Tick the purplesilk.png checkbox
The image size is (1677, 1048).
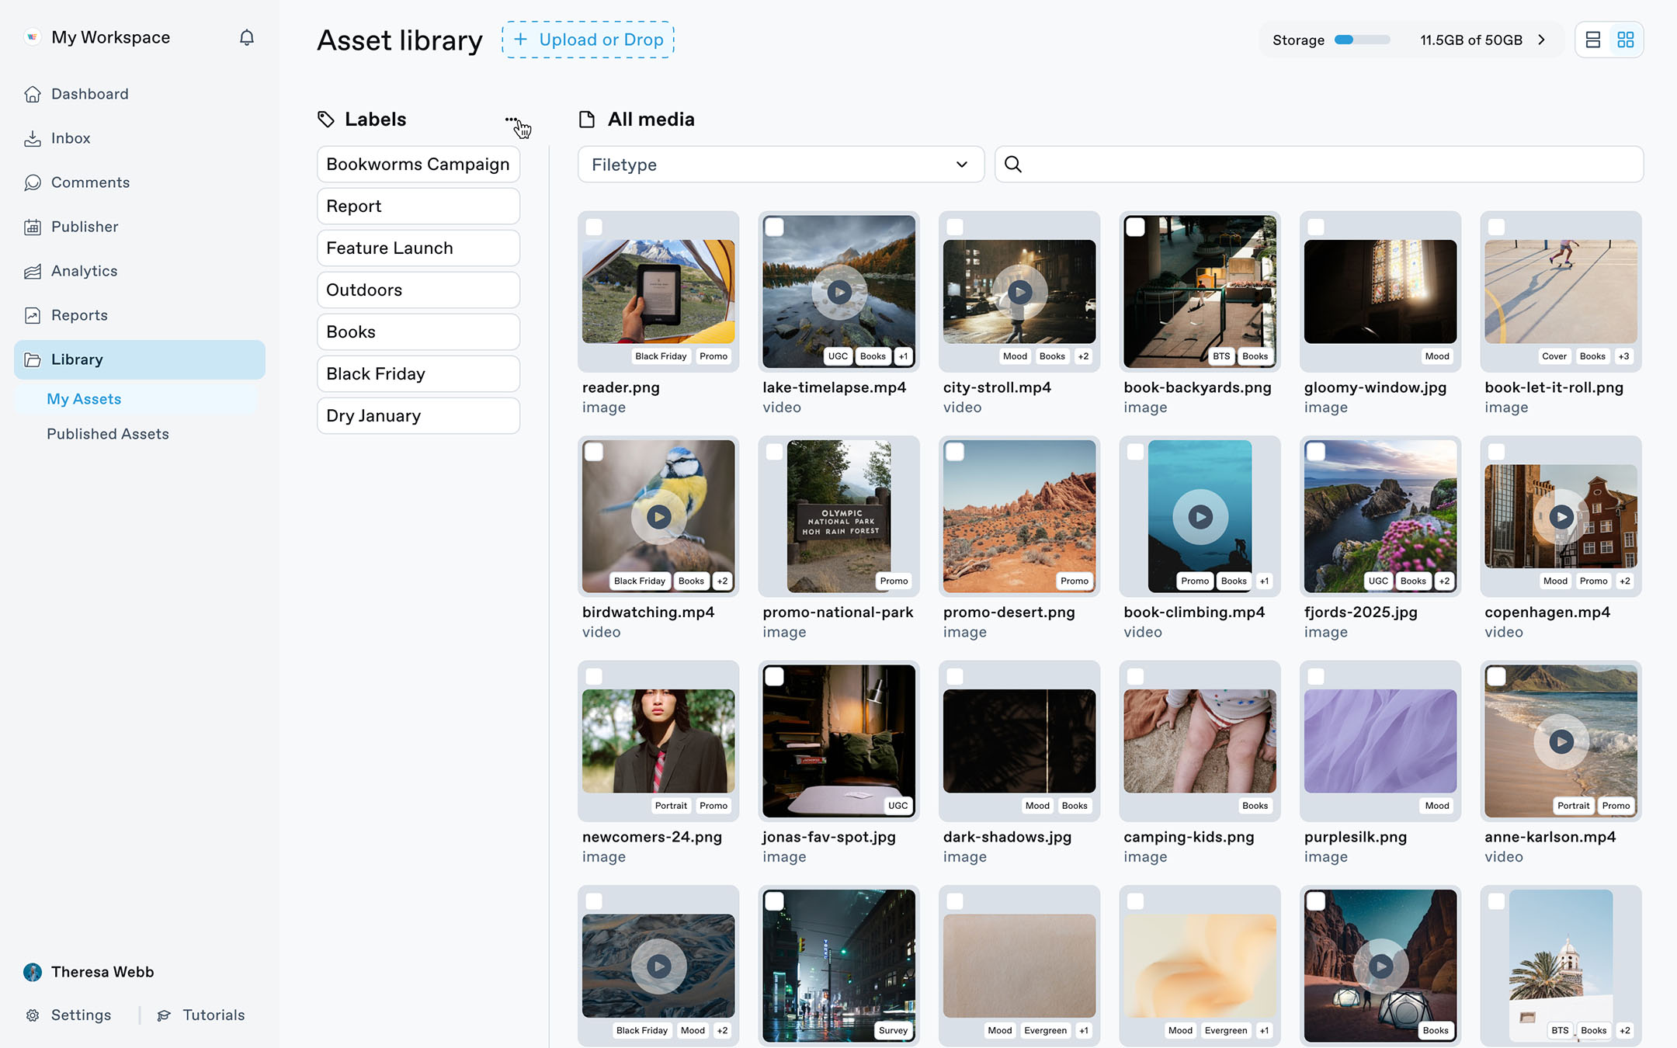pos(1316,677)
